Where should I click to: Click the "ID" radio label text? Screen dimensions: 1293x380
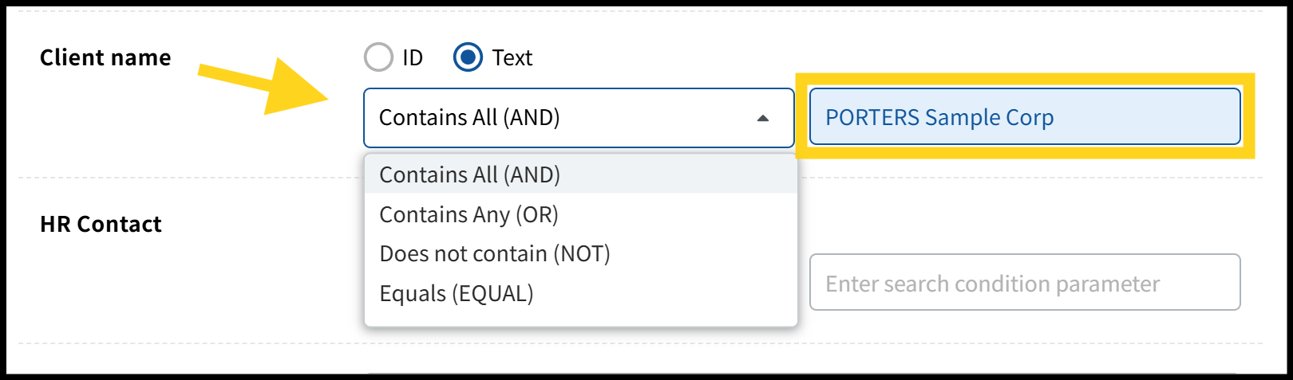(x=413, y=58)
